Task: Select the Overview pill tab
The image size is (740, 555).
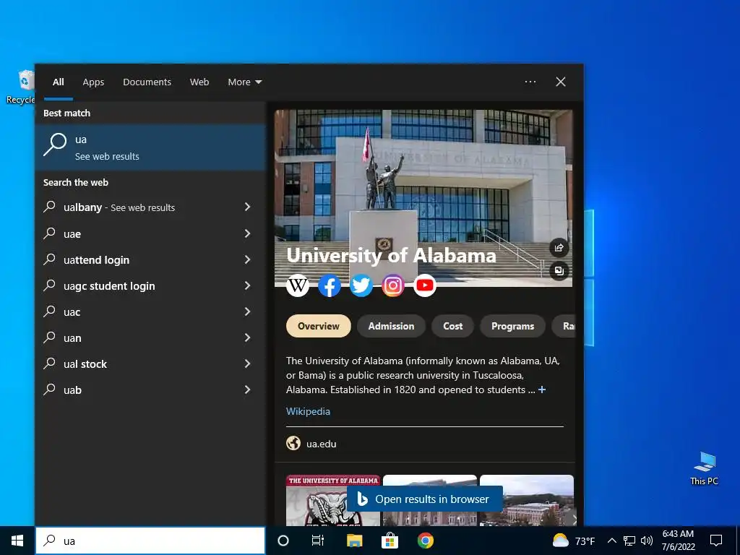Action: click(x=319, y=326)
